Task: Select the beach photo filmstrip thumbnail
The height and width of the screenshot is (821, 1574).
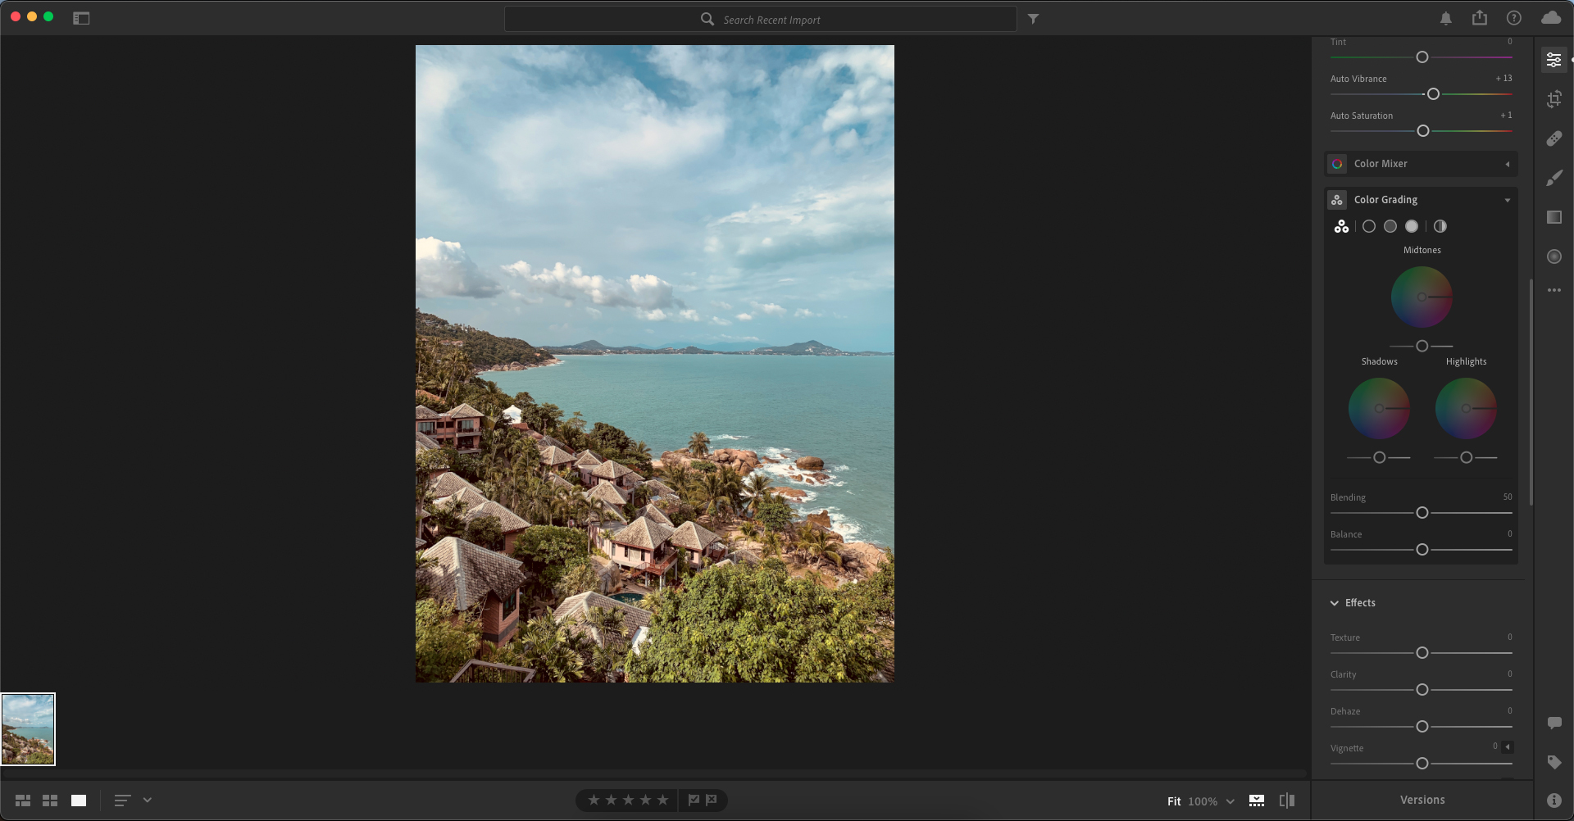Action: 28,729
